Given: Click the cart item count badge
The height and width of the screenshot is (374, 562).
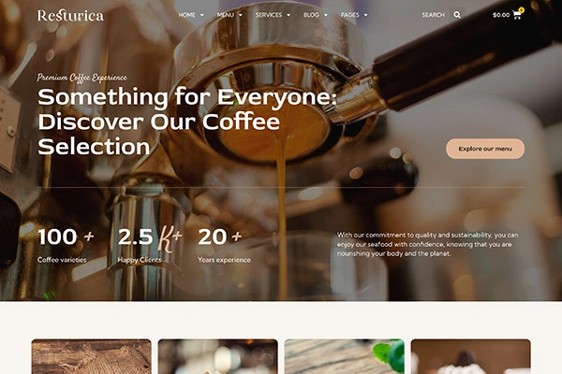Looking at the screenshot, I should [522, 10].
